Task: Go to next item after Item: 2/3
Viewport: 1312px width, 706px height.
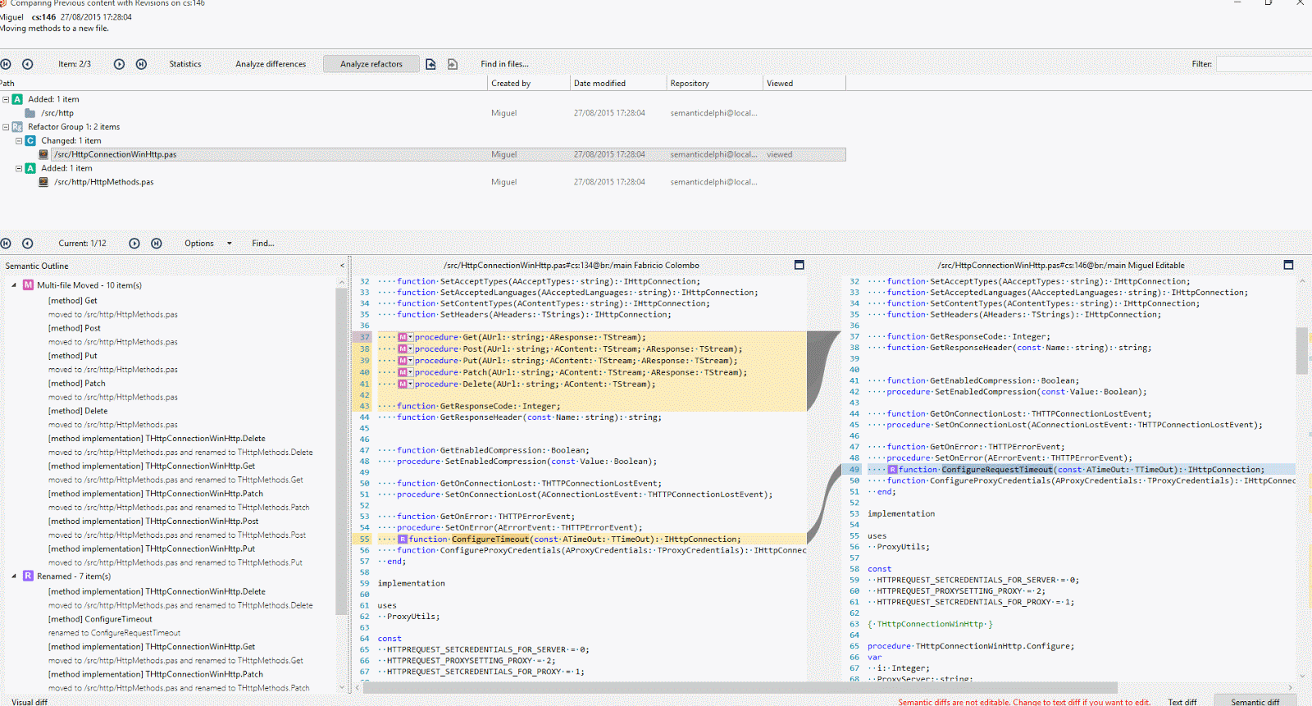Action: click(x=119, y=64)
